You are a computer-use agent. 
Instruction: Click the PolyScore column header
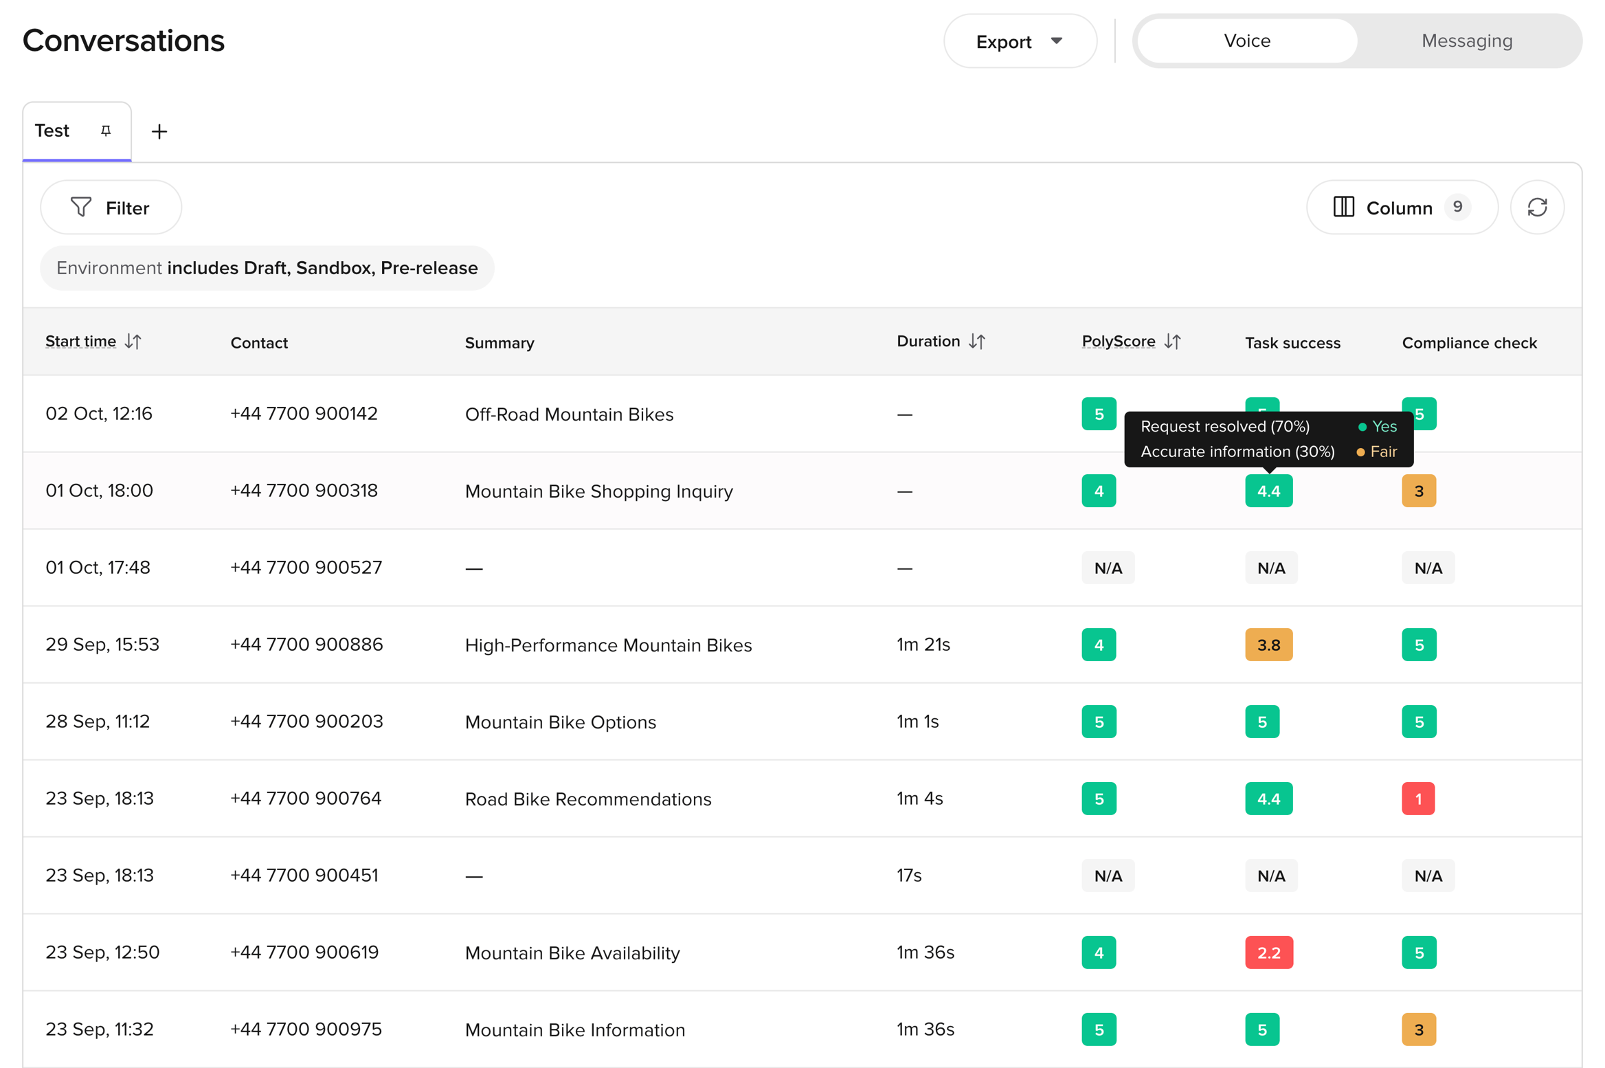coord(1119,342)
